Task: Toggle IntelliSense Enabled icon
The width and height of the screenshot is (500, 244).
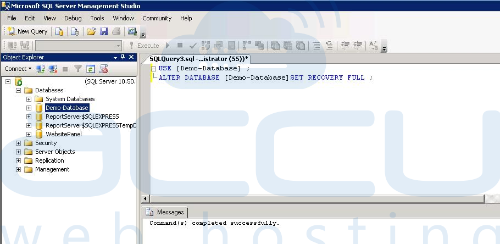Action: [231, 46]
